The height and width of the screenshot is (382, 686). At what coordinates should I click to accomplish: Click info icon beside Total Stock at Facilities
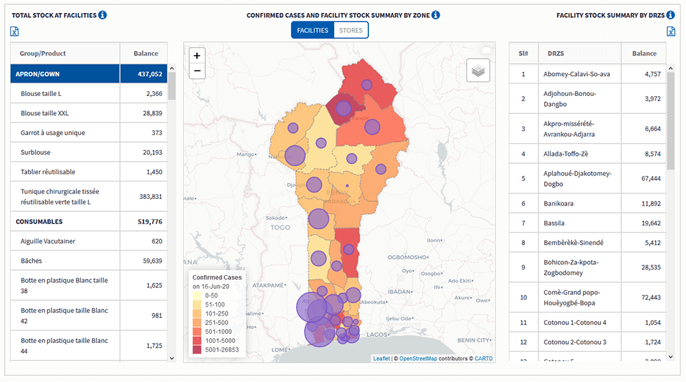pos(102,15)
